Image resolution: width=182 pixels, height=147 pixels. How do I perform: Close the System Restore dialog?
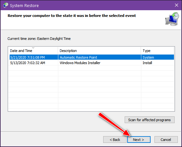tap(177, 5)
